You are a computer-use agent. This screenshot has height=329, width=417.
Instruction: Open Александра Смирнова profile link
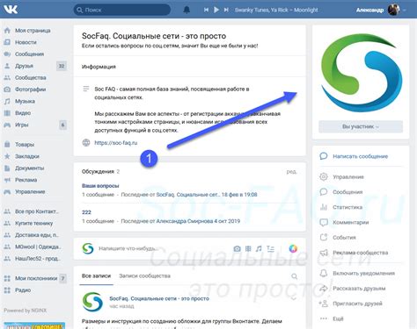[x=185, y=221]
